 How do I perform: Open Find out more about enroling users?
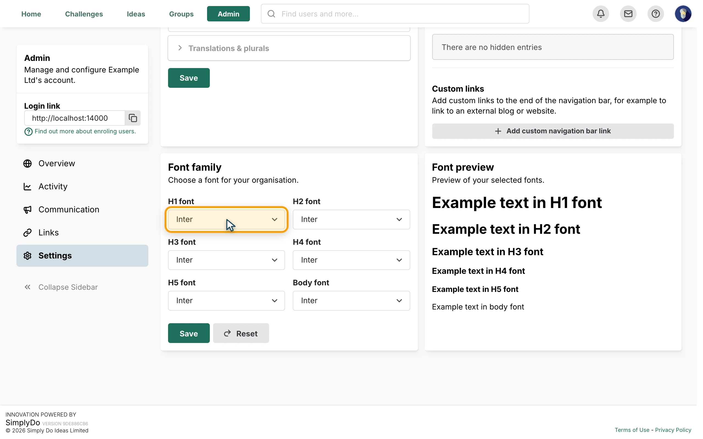pos(85,131)
